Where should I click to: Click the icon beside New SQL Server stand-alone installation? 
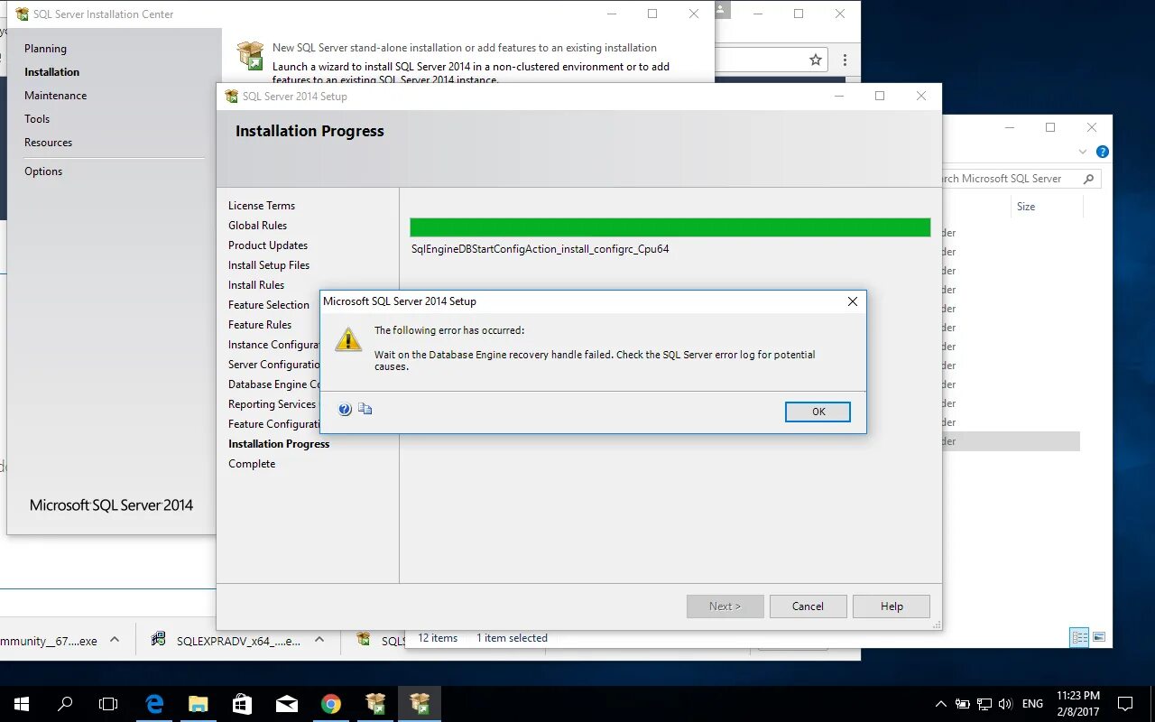250,55
